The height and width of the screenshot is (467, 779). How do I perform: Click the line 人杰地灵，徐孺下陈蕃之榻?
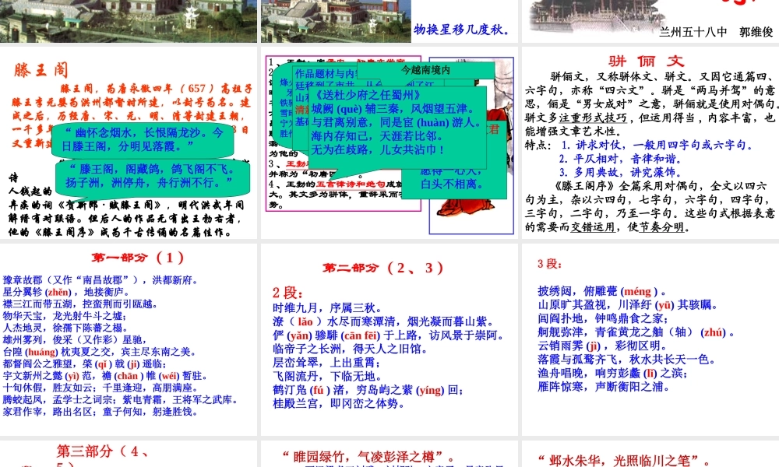[x=65, y=328]
